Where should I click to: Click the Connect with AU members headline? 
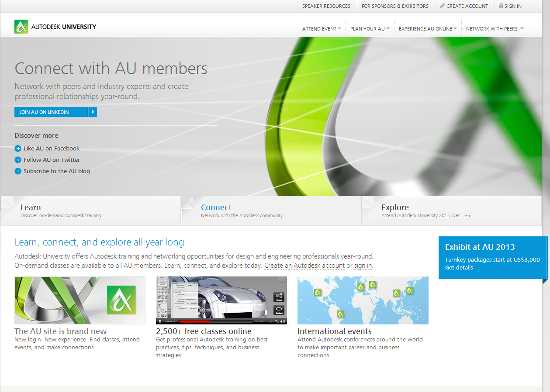[x=111, y=68]
